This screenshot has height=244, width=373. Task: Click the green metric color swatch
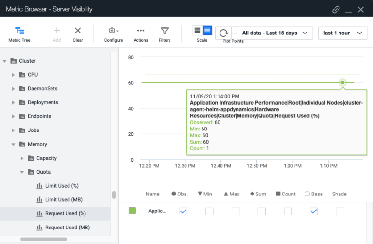tap(132, 211)
